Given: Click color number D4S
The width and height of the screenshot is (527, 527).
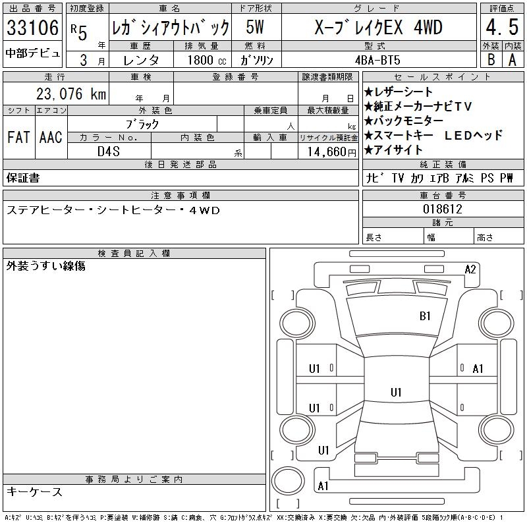Looking at the screenshot, I should pos(109,152).
